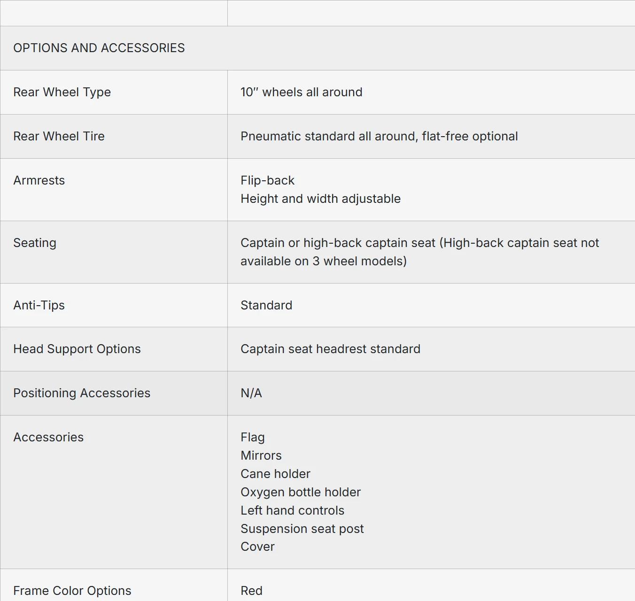The width and height of the screenshot is (635, 601).
Task: Click the Left hand controls entry
Action: tap(292, 510)
